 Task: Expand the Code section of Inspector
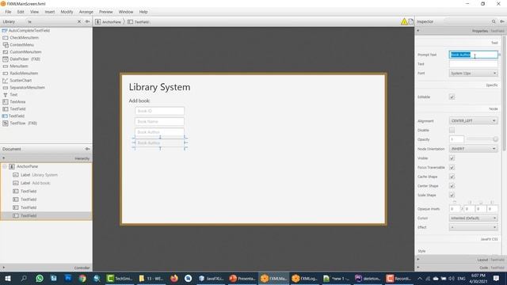(418, 268)
